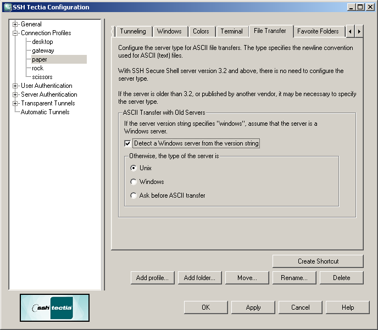Click the SSH Tectia title bar icon
The height and width of the screenshot is (330, 378).
[x=8, y=7]
